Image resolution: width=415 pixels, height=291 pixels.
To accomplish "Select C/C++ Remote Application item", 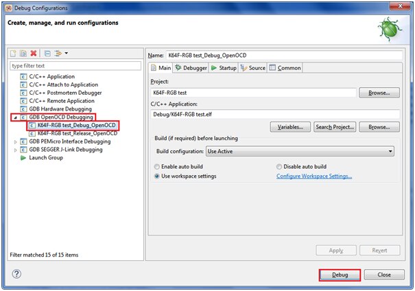I will tap(62, 101).
